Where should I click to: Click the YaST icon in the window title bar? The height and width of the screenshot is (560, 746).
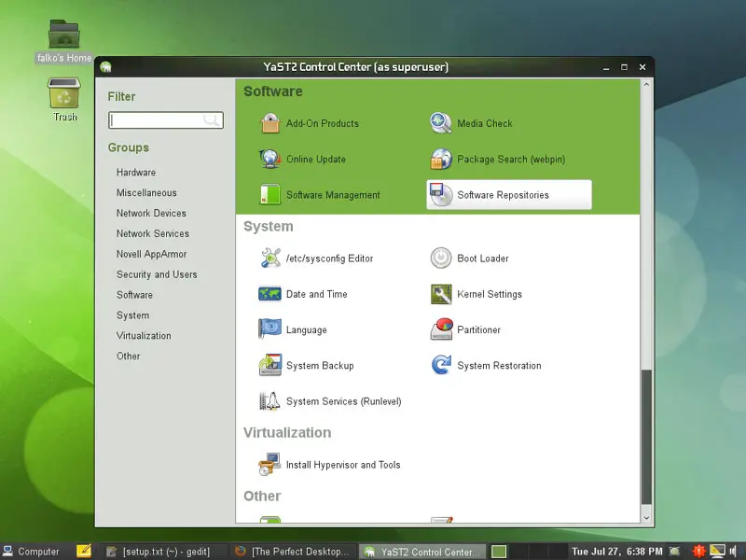(x=105, y=67)
